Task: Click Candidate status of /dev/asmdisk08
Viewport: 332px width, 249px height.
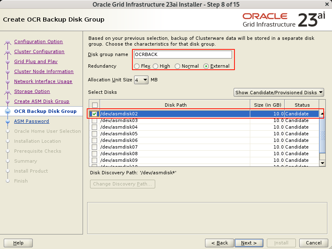Action: pyautogui.click(x=297, y=154)
